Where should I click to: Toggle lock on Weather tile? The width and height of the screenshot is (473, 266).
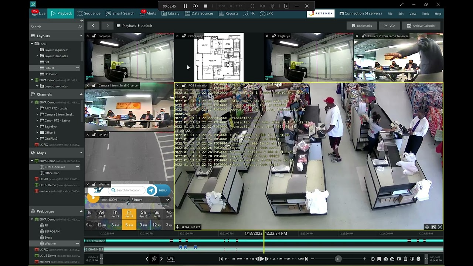point(94,184)
